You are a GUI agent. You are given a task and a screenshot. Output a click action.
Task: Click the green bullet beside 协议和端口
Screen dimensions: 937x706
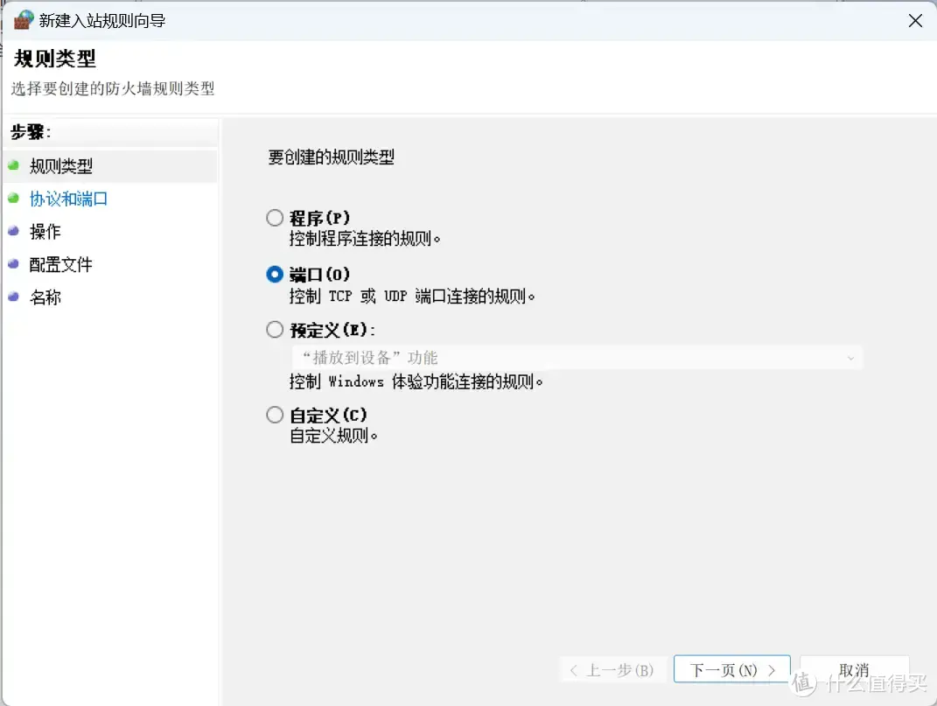[14, 198]
